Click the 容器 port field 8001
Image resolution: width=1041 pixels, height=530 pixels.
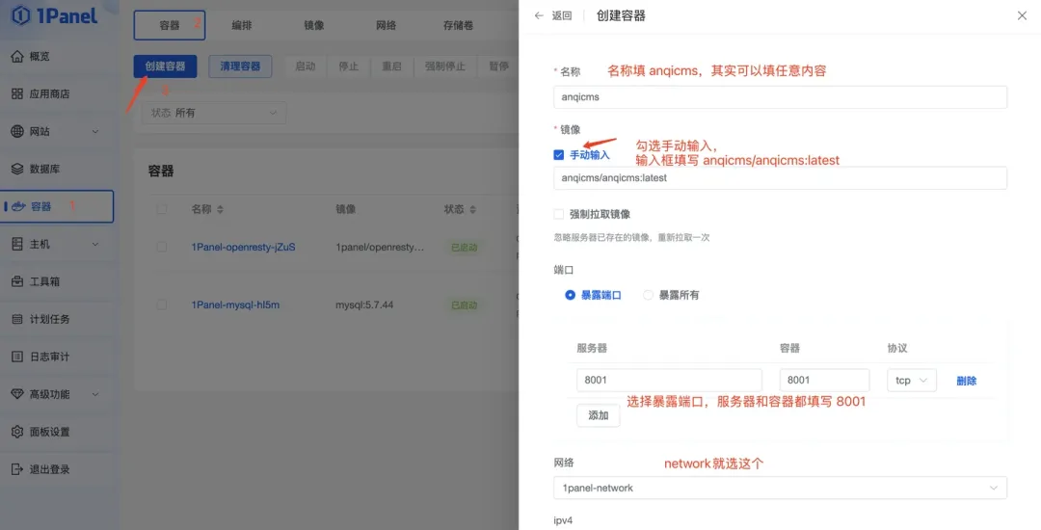pos(824,380)
